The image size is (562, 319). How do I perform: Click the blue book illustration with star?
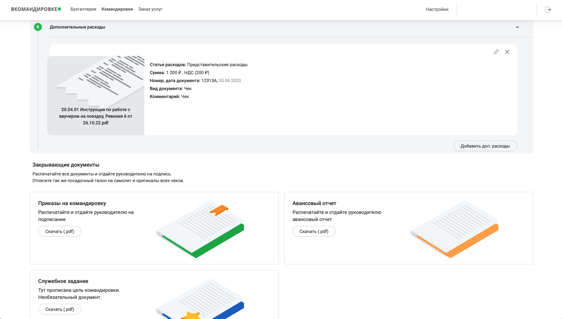click(x=200, y=299)
